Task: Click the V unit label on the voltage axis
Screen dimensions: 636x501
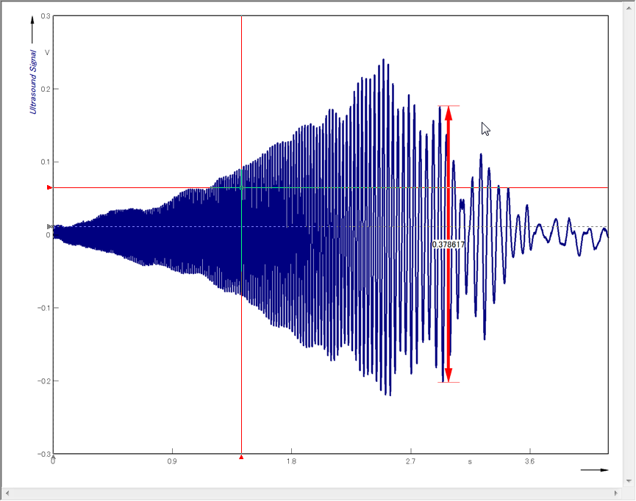Action: click(x=47, y=53)
